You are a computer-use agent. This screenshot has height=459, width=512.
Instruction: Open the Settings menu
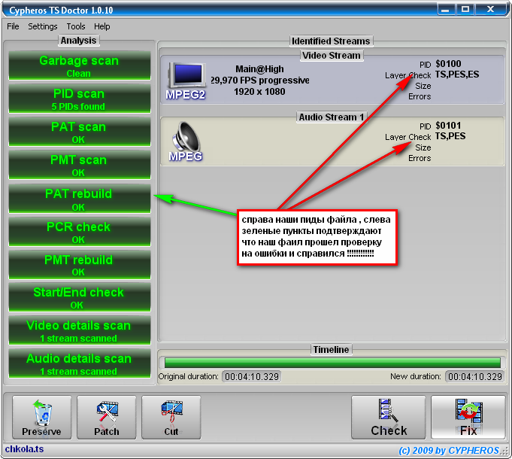[x=42, y=26]
